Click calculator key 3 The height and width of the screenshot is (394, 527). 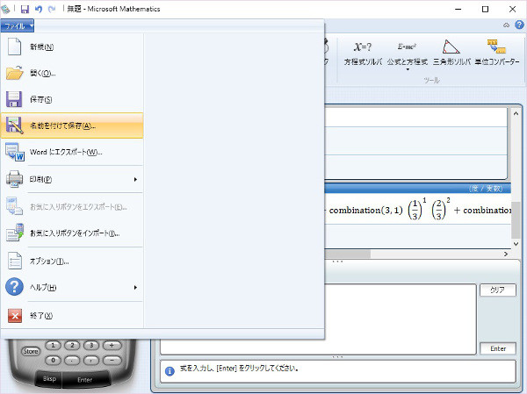click(x=91, y=345)
